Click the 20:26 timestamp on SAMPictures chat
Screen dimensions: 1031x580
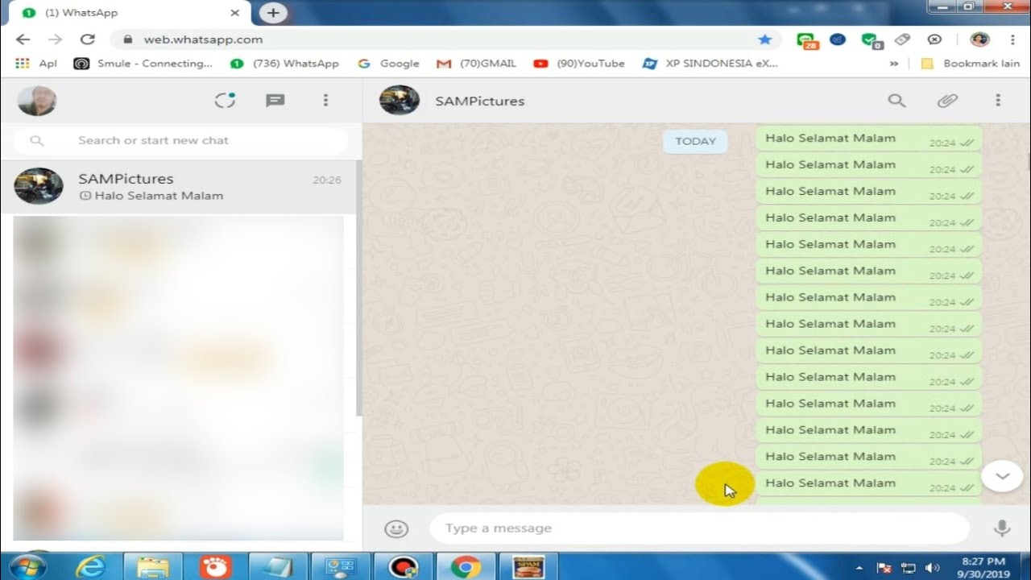(x=326, y=180)
